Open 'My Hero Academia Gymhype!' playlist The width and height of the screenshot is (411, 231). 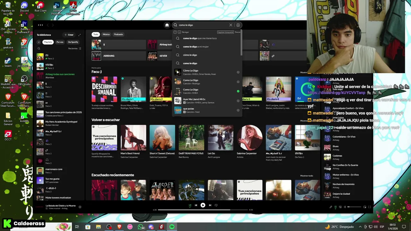click(x=60, y=123)
